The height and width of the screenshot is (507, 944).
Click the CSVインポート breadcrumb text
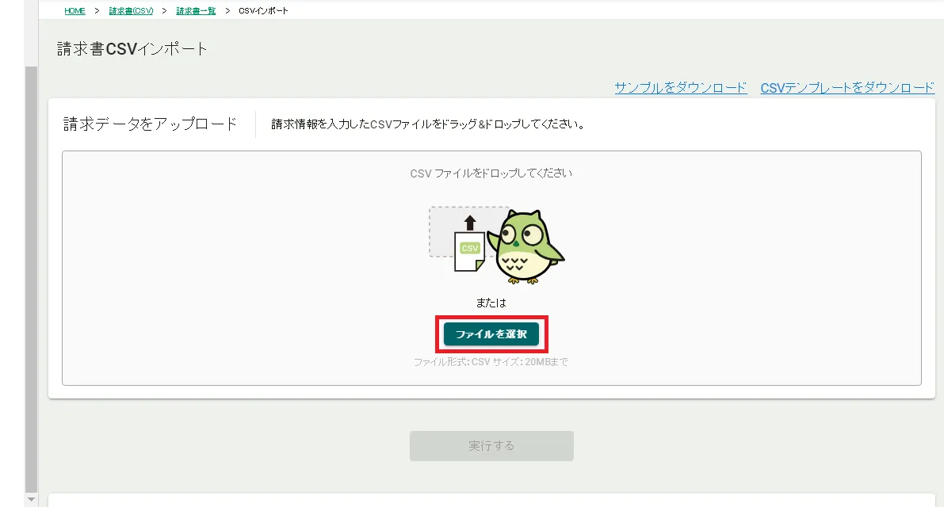(x=263, y=11)
